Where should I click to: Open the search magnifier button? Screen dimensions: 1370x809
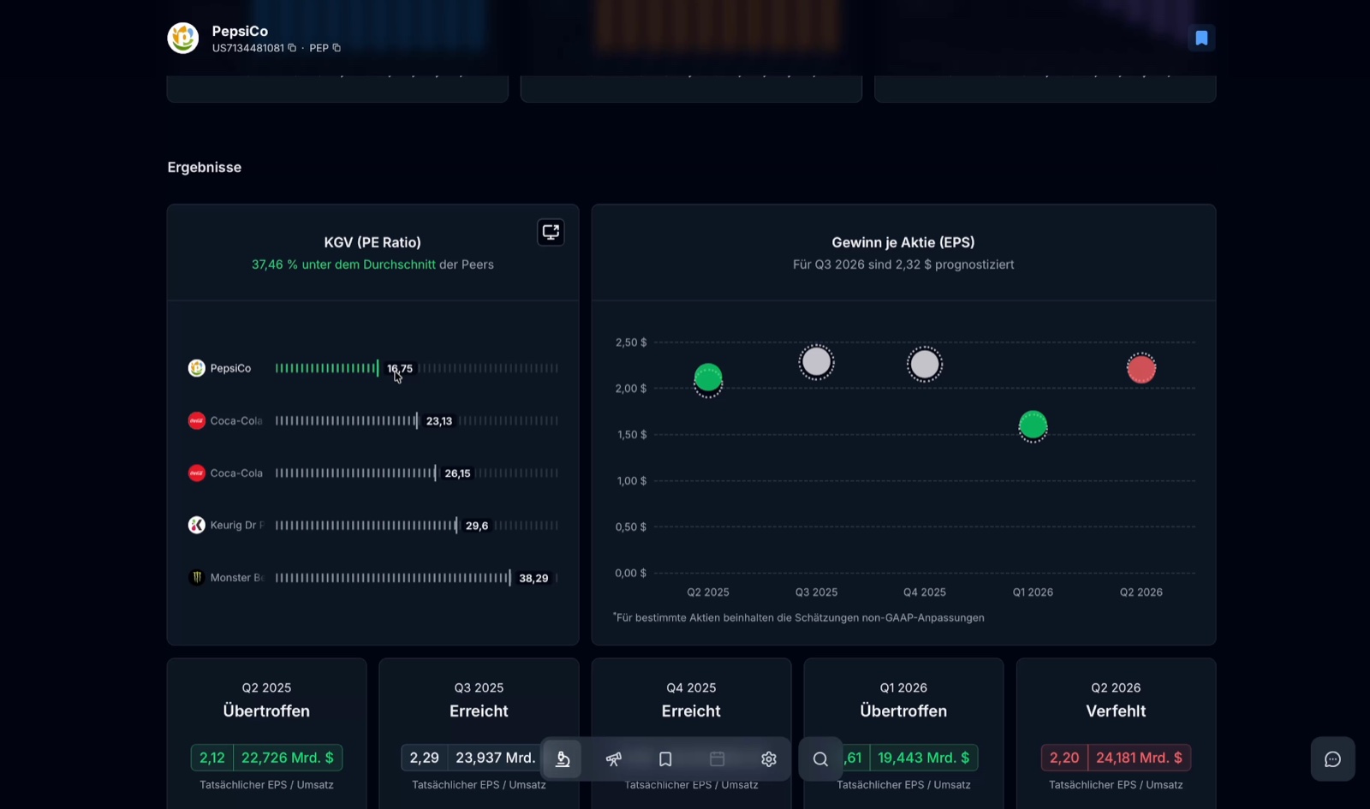coord(820,759)
